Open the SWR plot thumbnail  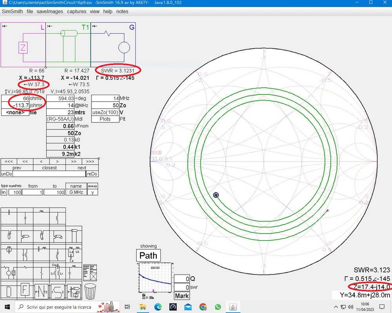[x=155, y=277]
